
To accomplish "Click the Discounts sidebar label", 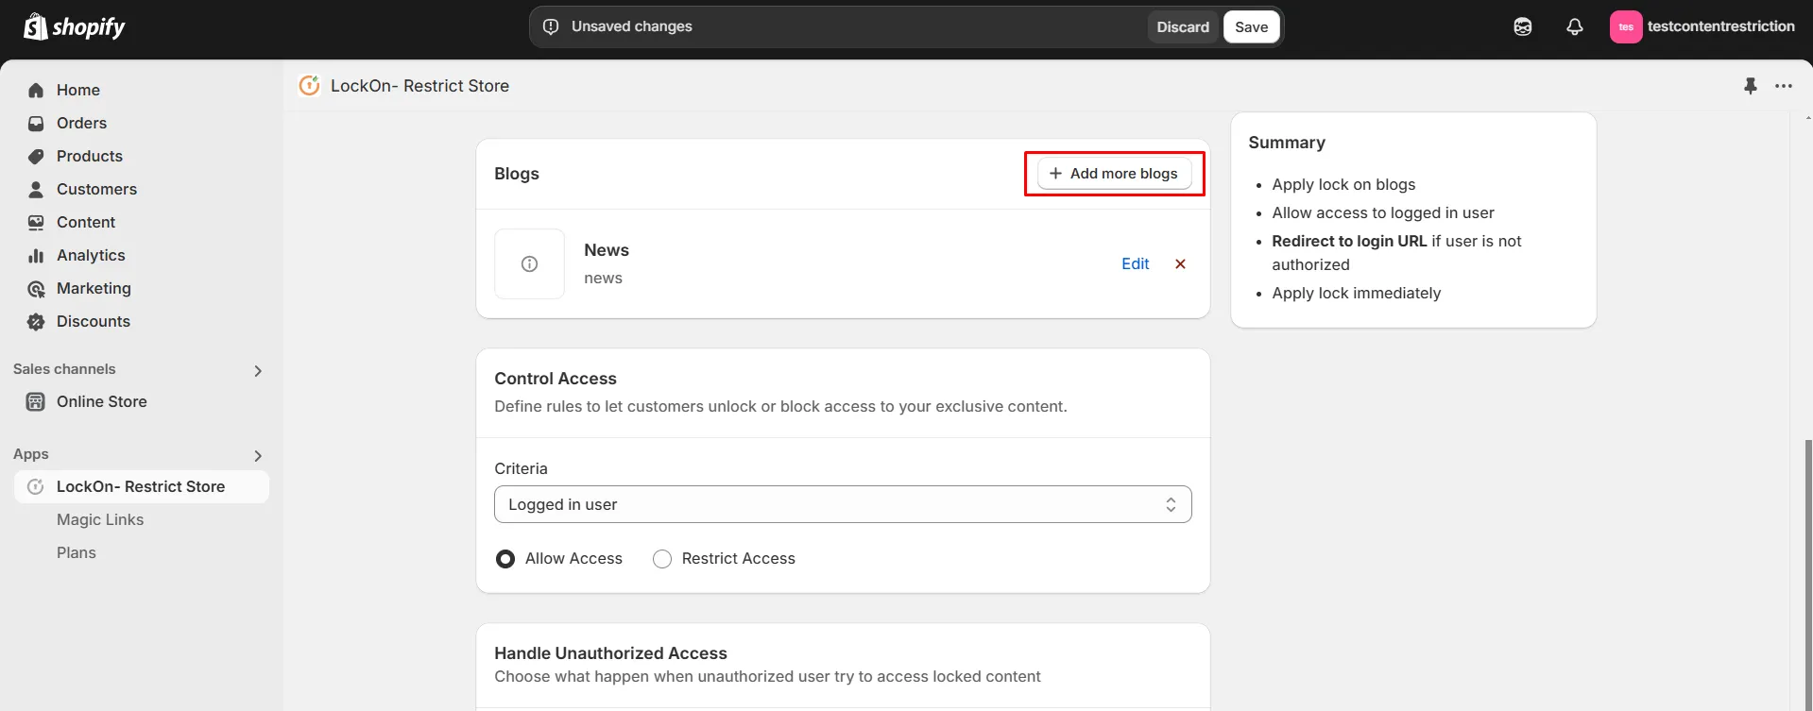I will (94, 321).
